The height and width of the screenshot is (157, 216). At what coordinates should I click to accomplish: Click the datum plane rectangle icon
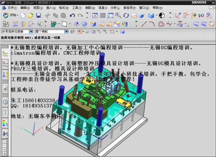64,24
